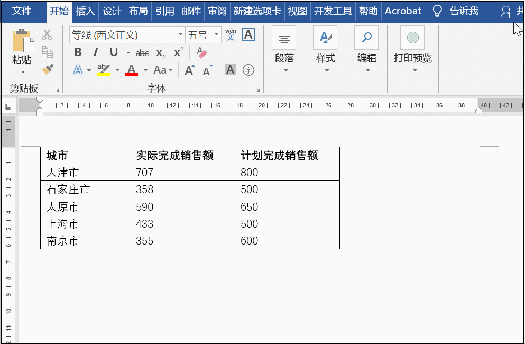The image size is (525, 344).
Task: Open font color dropdown arrow
Action: 145,70
